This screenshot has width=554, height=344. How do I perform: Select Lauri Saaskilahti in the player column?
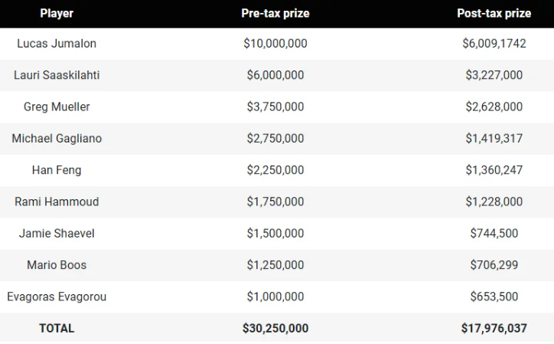(57, 75)
